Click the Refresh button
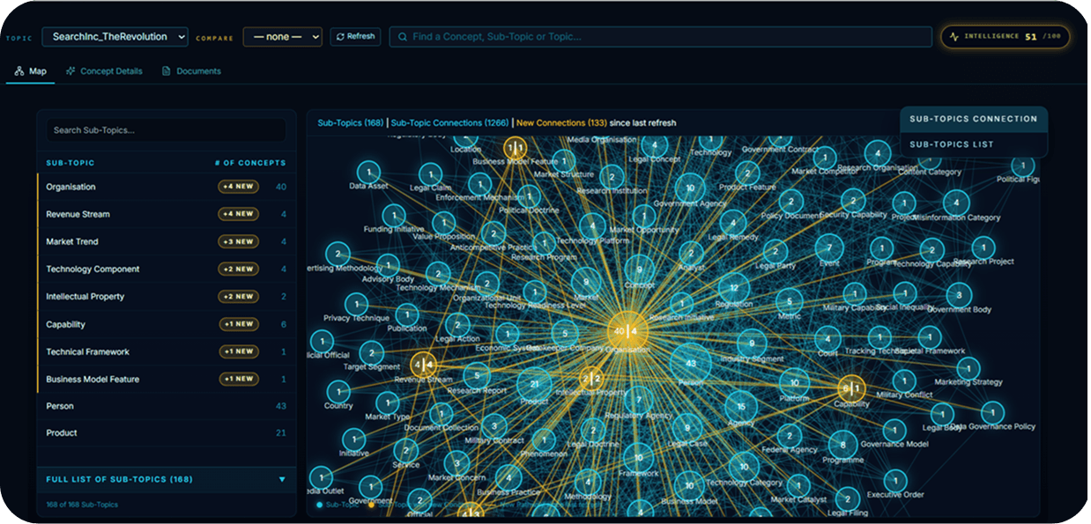The width and height of the screenshot is (1091, 524). 355,37
